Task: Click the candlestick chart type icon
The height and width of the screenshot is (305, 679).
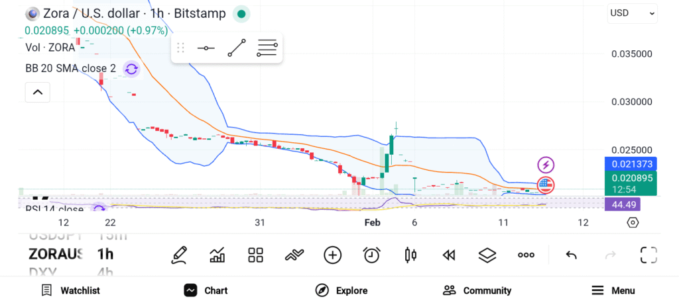Action: click(410, 255)
